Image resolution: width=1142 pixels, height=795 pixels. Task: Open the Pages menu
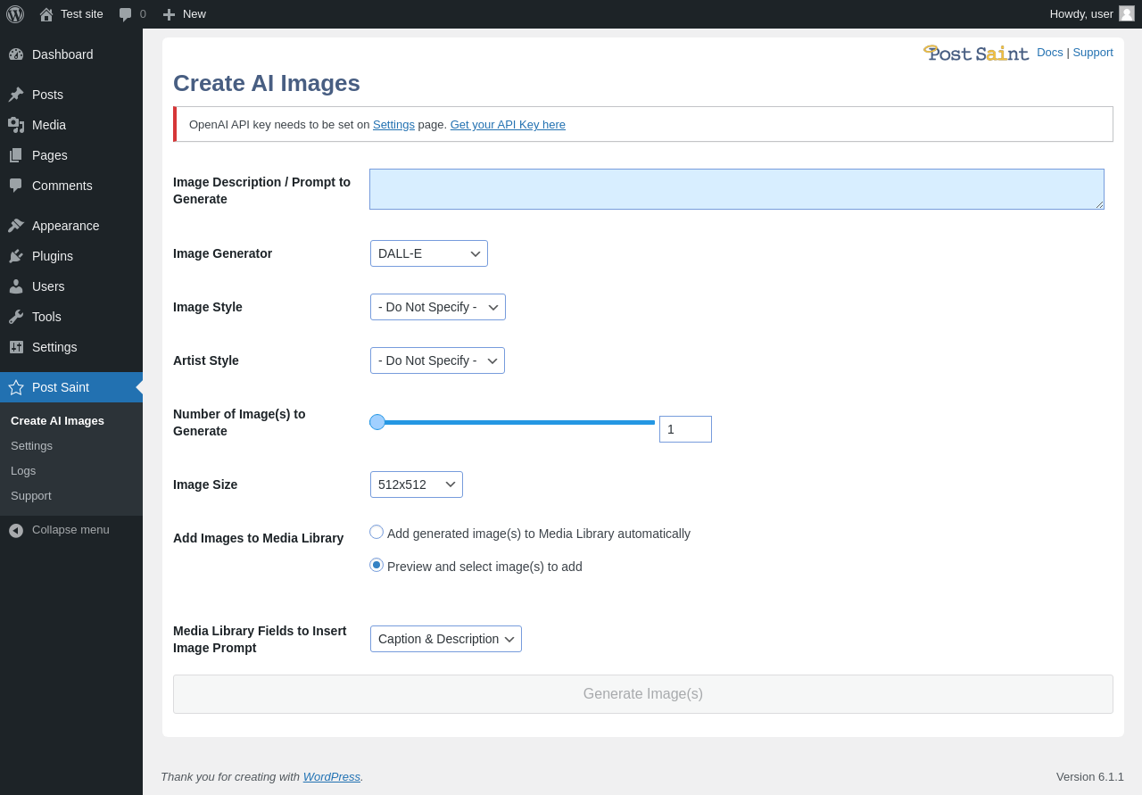[71, 155]
